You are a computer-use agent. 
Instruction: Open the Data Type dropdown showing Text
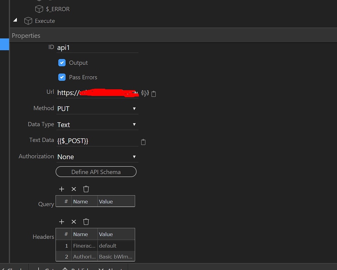coord(97,124)
